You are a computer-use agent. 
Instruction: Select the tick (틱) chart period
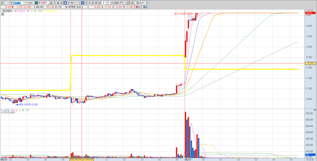coord(72,3)
